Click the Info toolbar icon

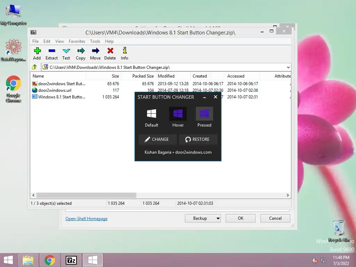(x=125, y=50)
